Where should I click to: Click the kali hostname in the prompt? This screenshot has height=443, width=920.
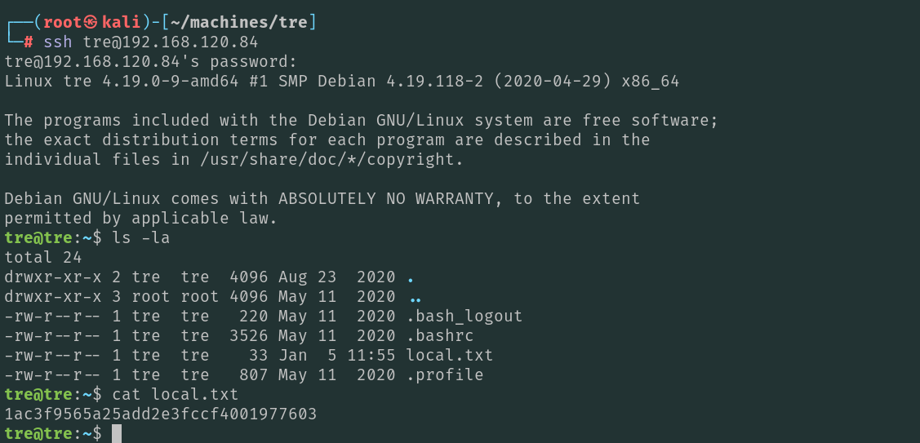[121, 22]
